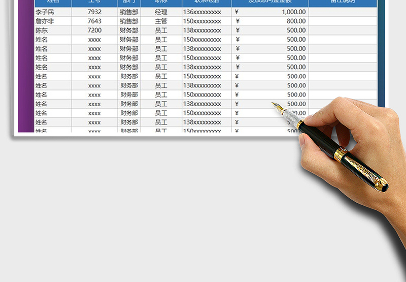Screen dimensions: 406x282
Task: Select the name cell 李子民
Action: 45,12
